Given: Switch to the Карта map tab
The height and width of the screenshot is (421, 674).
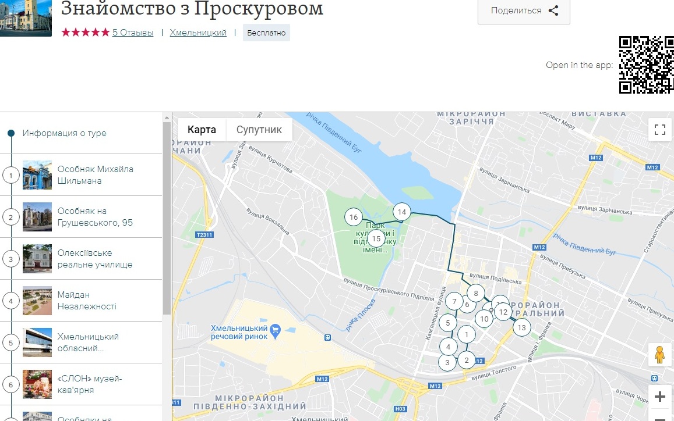Looking at the screenshot, I should (x=202, y=130).
